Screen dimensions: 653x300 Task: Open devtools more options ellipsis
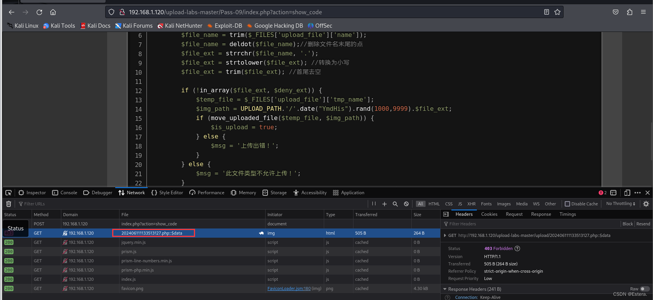click(638, 193)
